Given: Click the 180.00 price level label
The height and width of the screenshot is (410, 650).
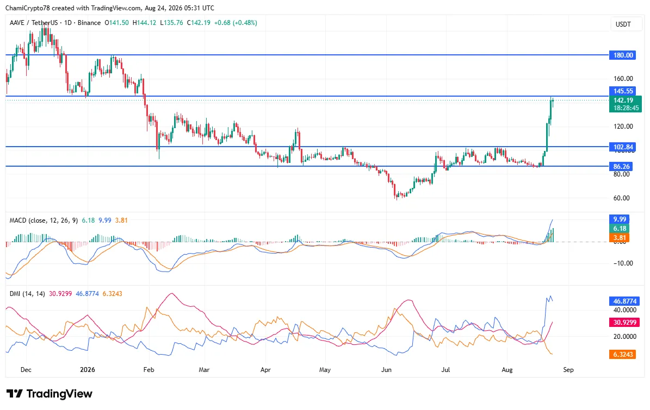Looking at the screenshot, I should pos(622,55).
